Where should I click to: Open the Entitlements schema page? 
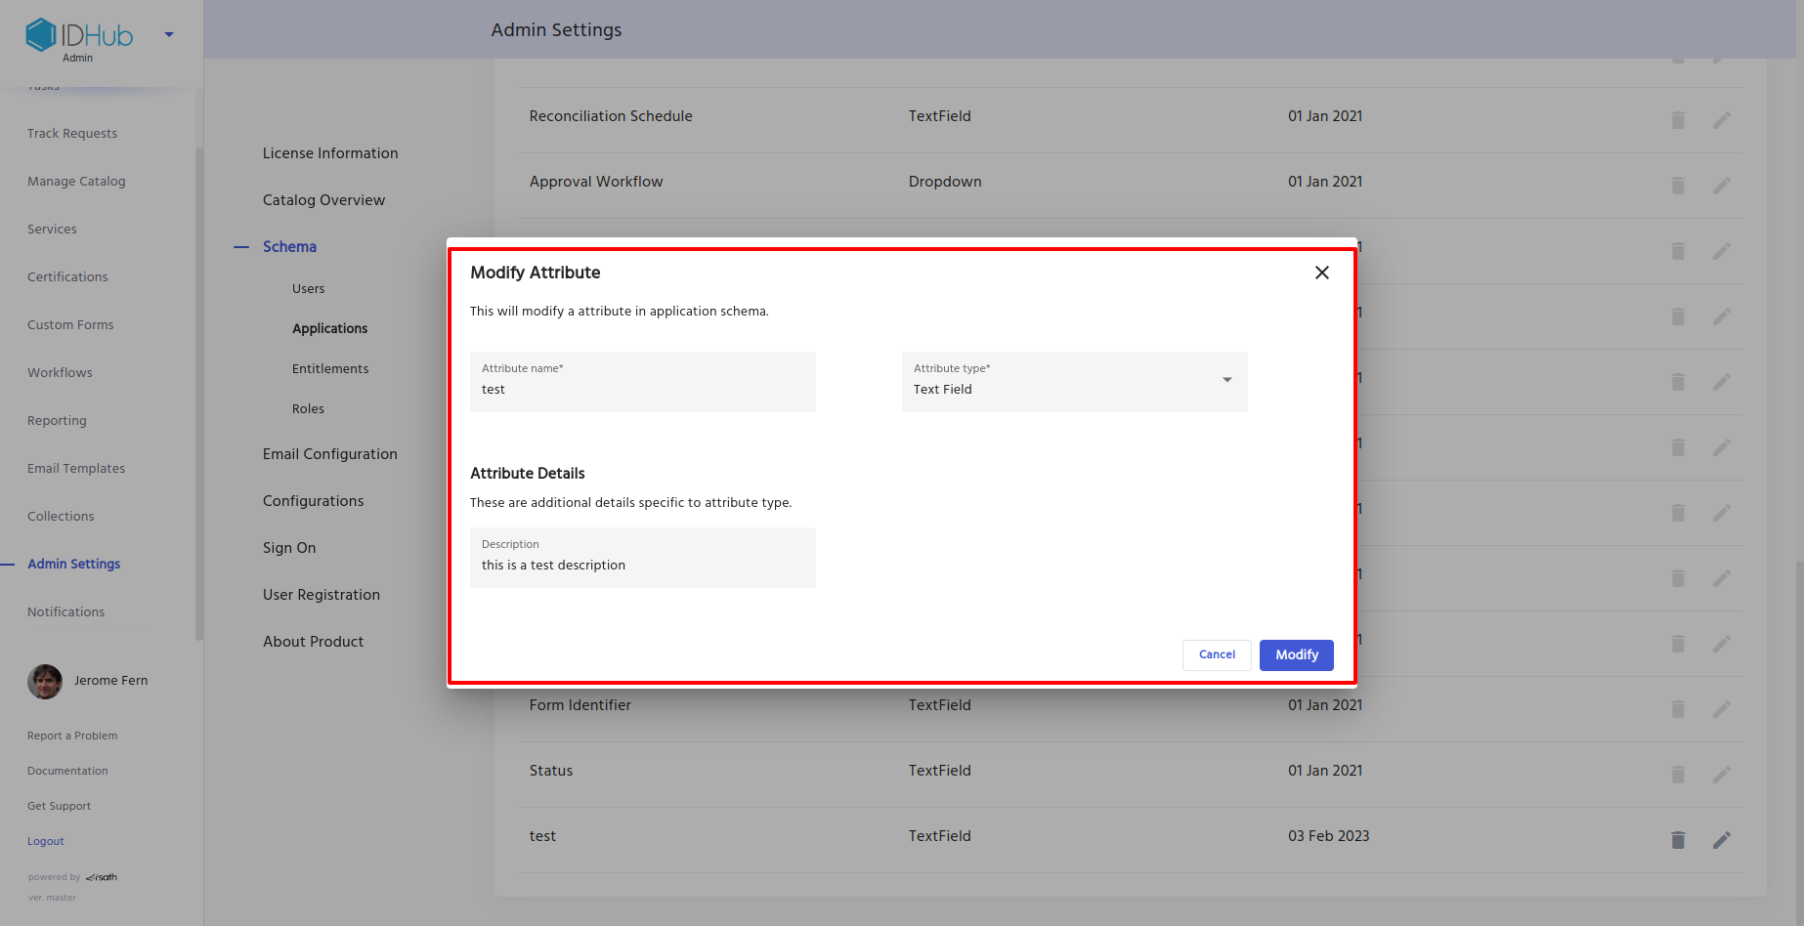point(330,369)
